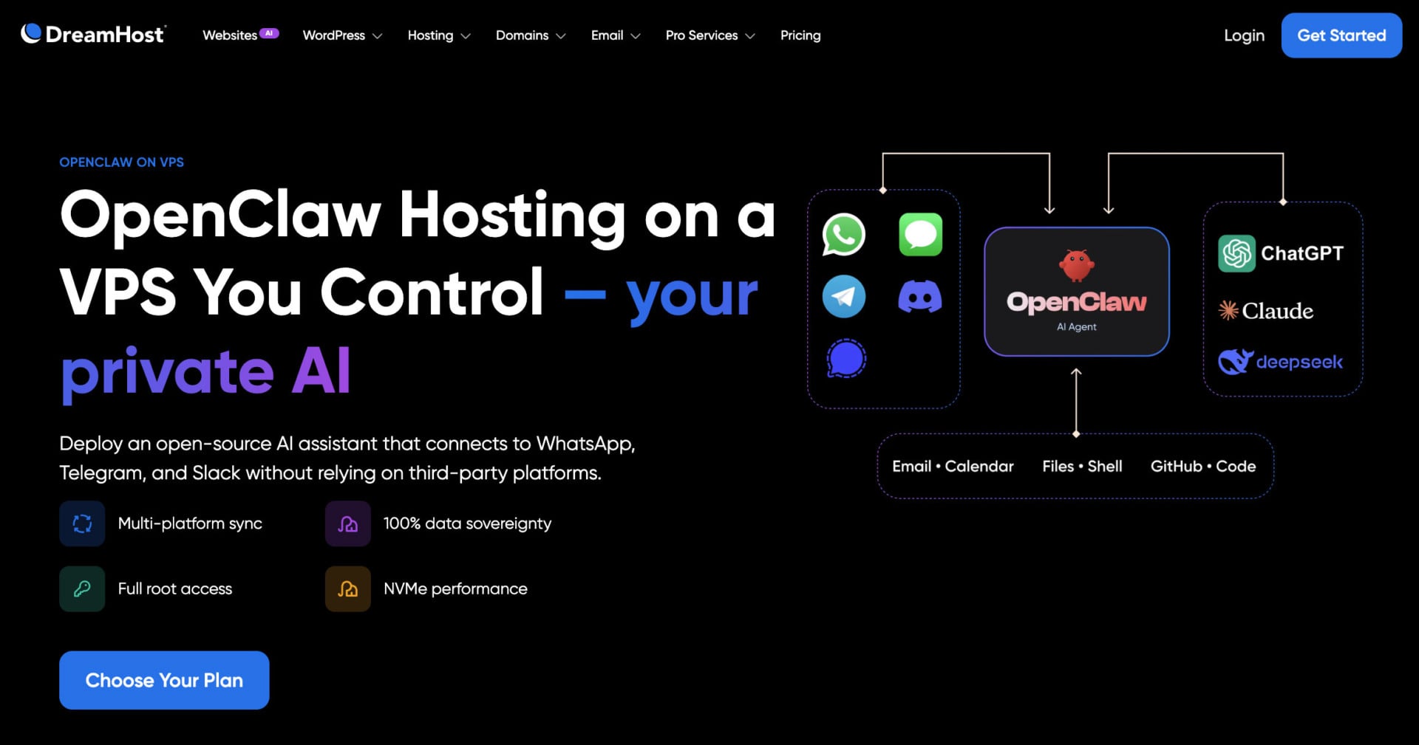Screen dimensions: 1419x745
Task: Click the Signal chat bubble icon
Action: pos(845,359)
